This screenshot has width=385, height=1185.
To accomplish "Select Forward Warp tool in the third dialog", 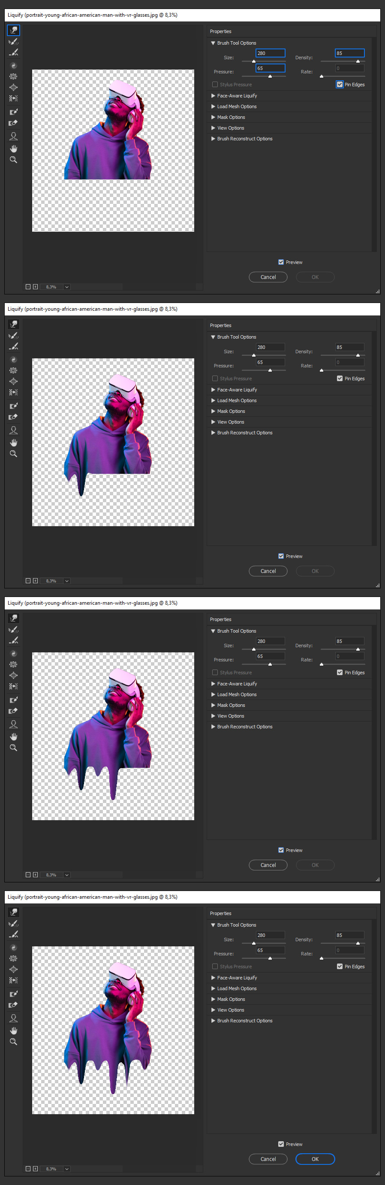I will point(13,618).
